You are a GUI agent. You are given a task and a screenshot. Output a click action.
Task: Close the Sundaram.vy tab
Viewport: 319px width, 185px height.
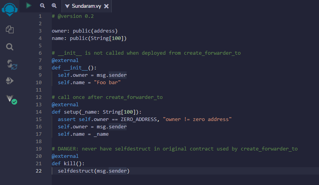(x=106, y=6)
